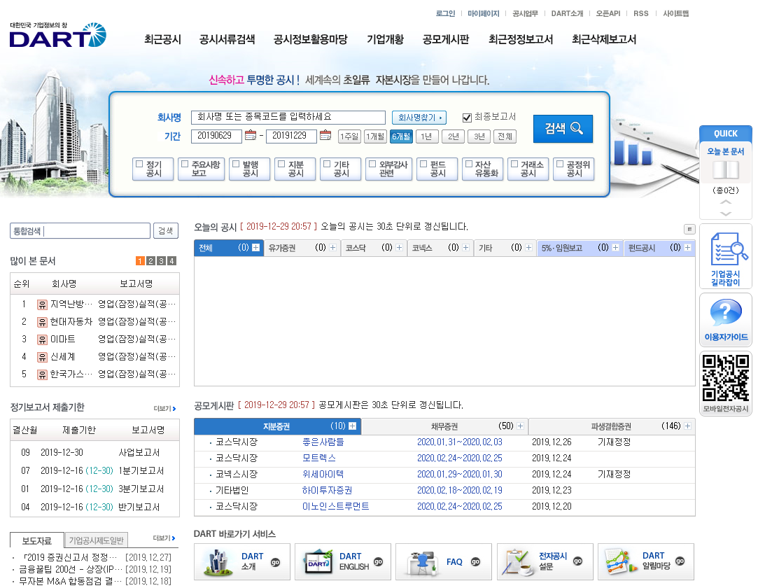Screen dimensions: 772x588
Task: Check the 기타공시 checkbox
Action: point(327,164)
